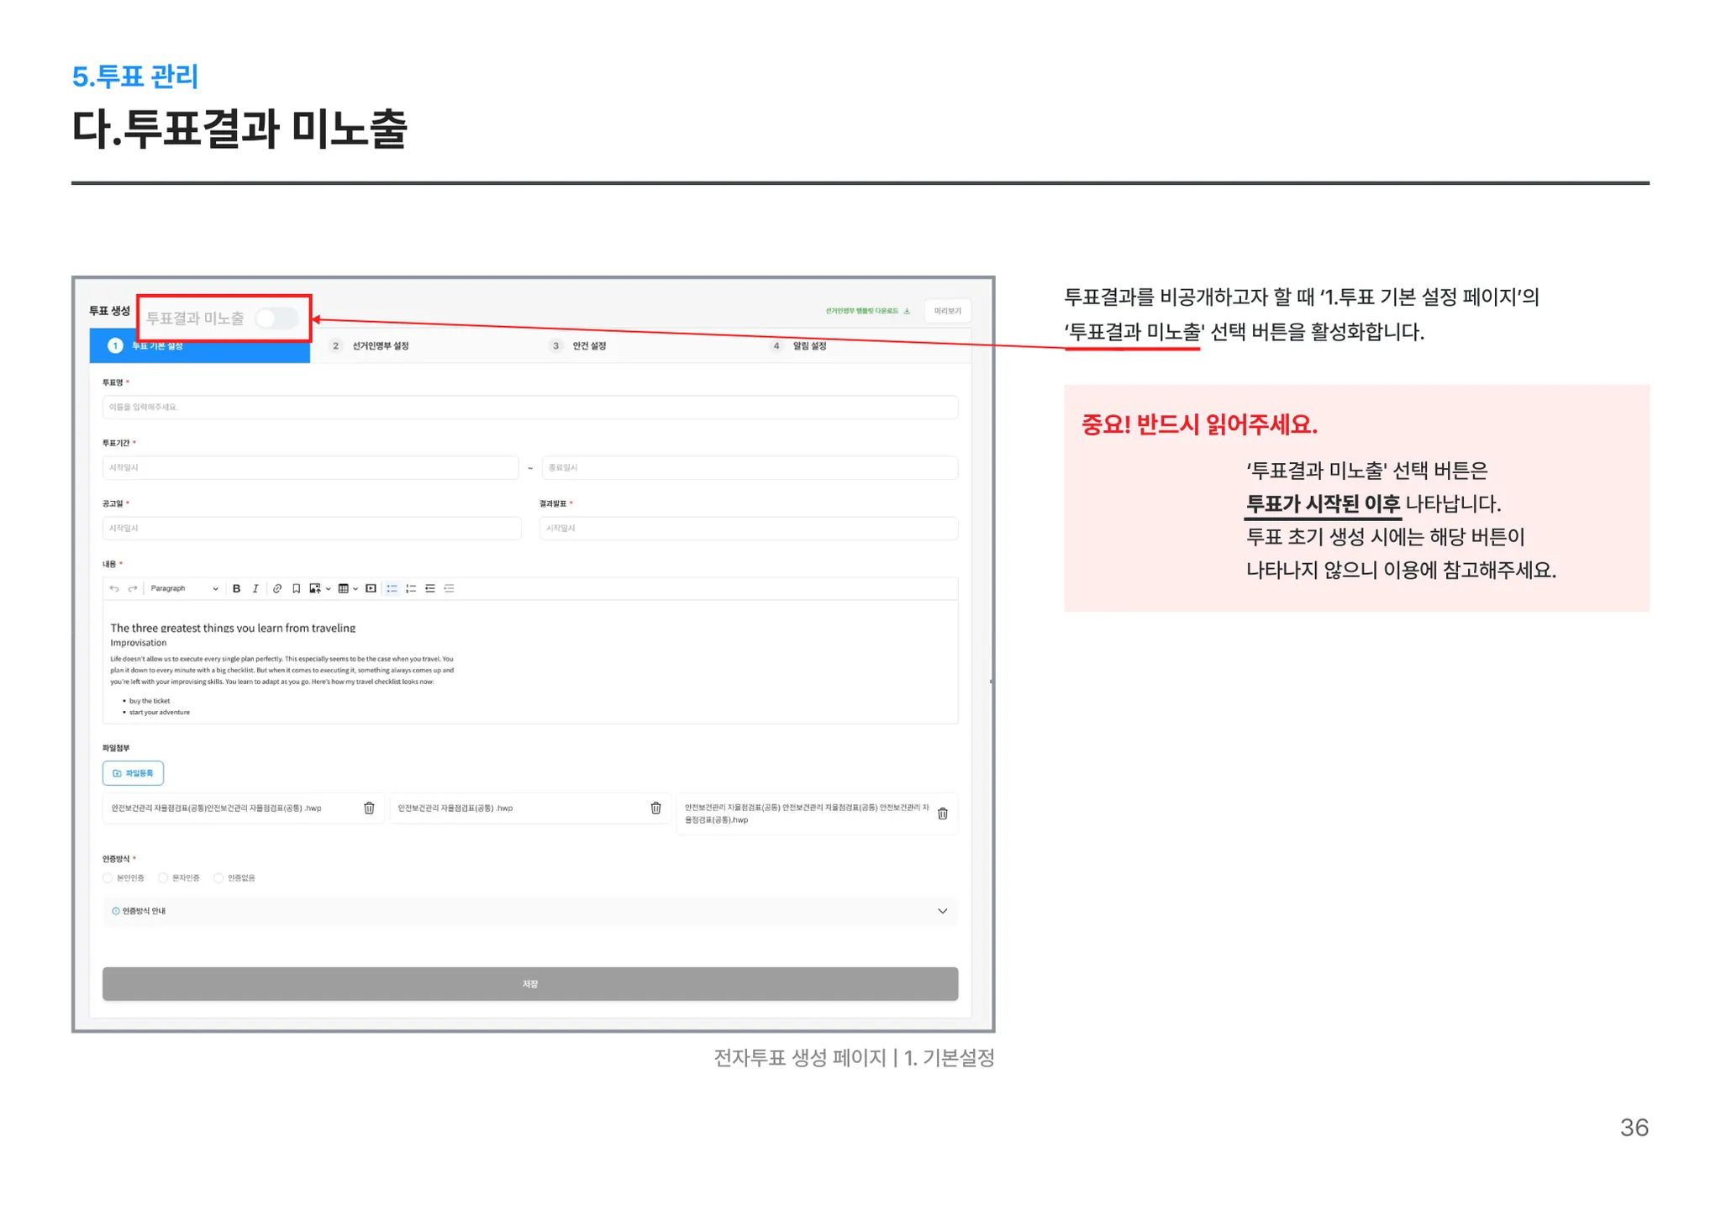Choose the 인증없음 radio option
This screenshot has height=1216, width=1721.
click(218, 878)
